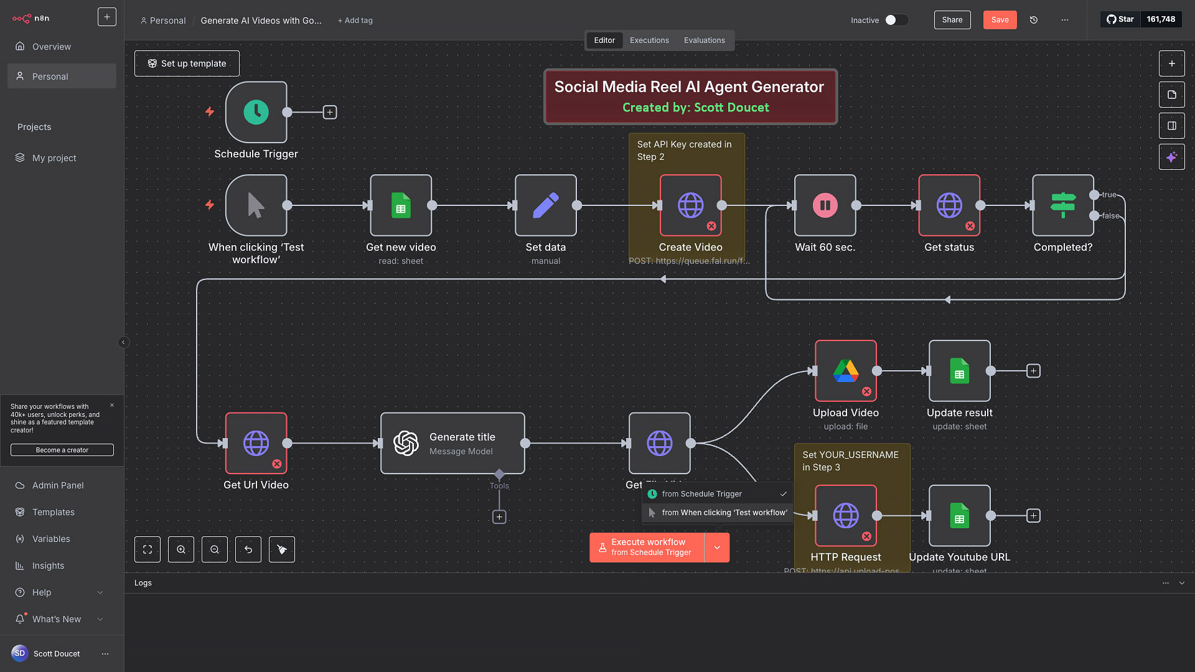Switch to the Executions tab
Image resolution: width=1195 pixels, height=672 pixels.
[x=649, y=40]
